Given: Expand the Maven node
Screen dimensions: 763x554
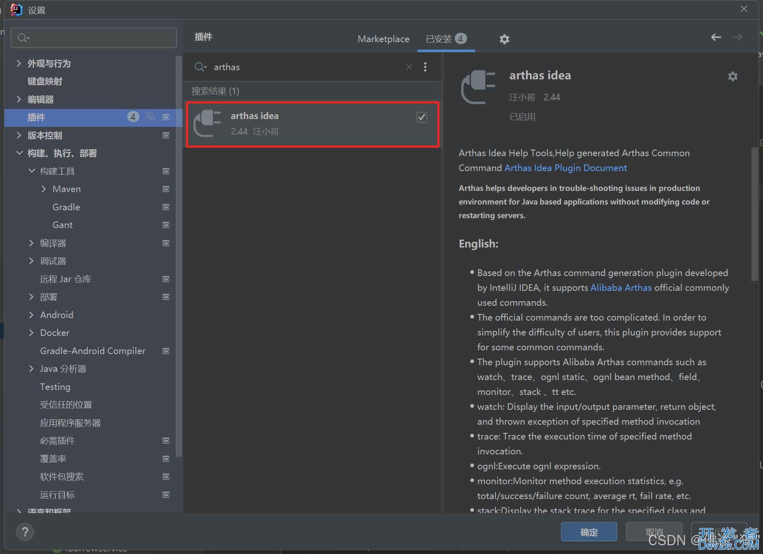Looking at the screenshot, I should click(44, 189).
